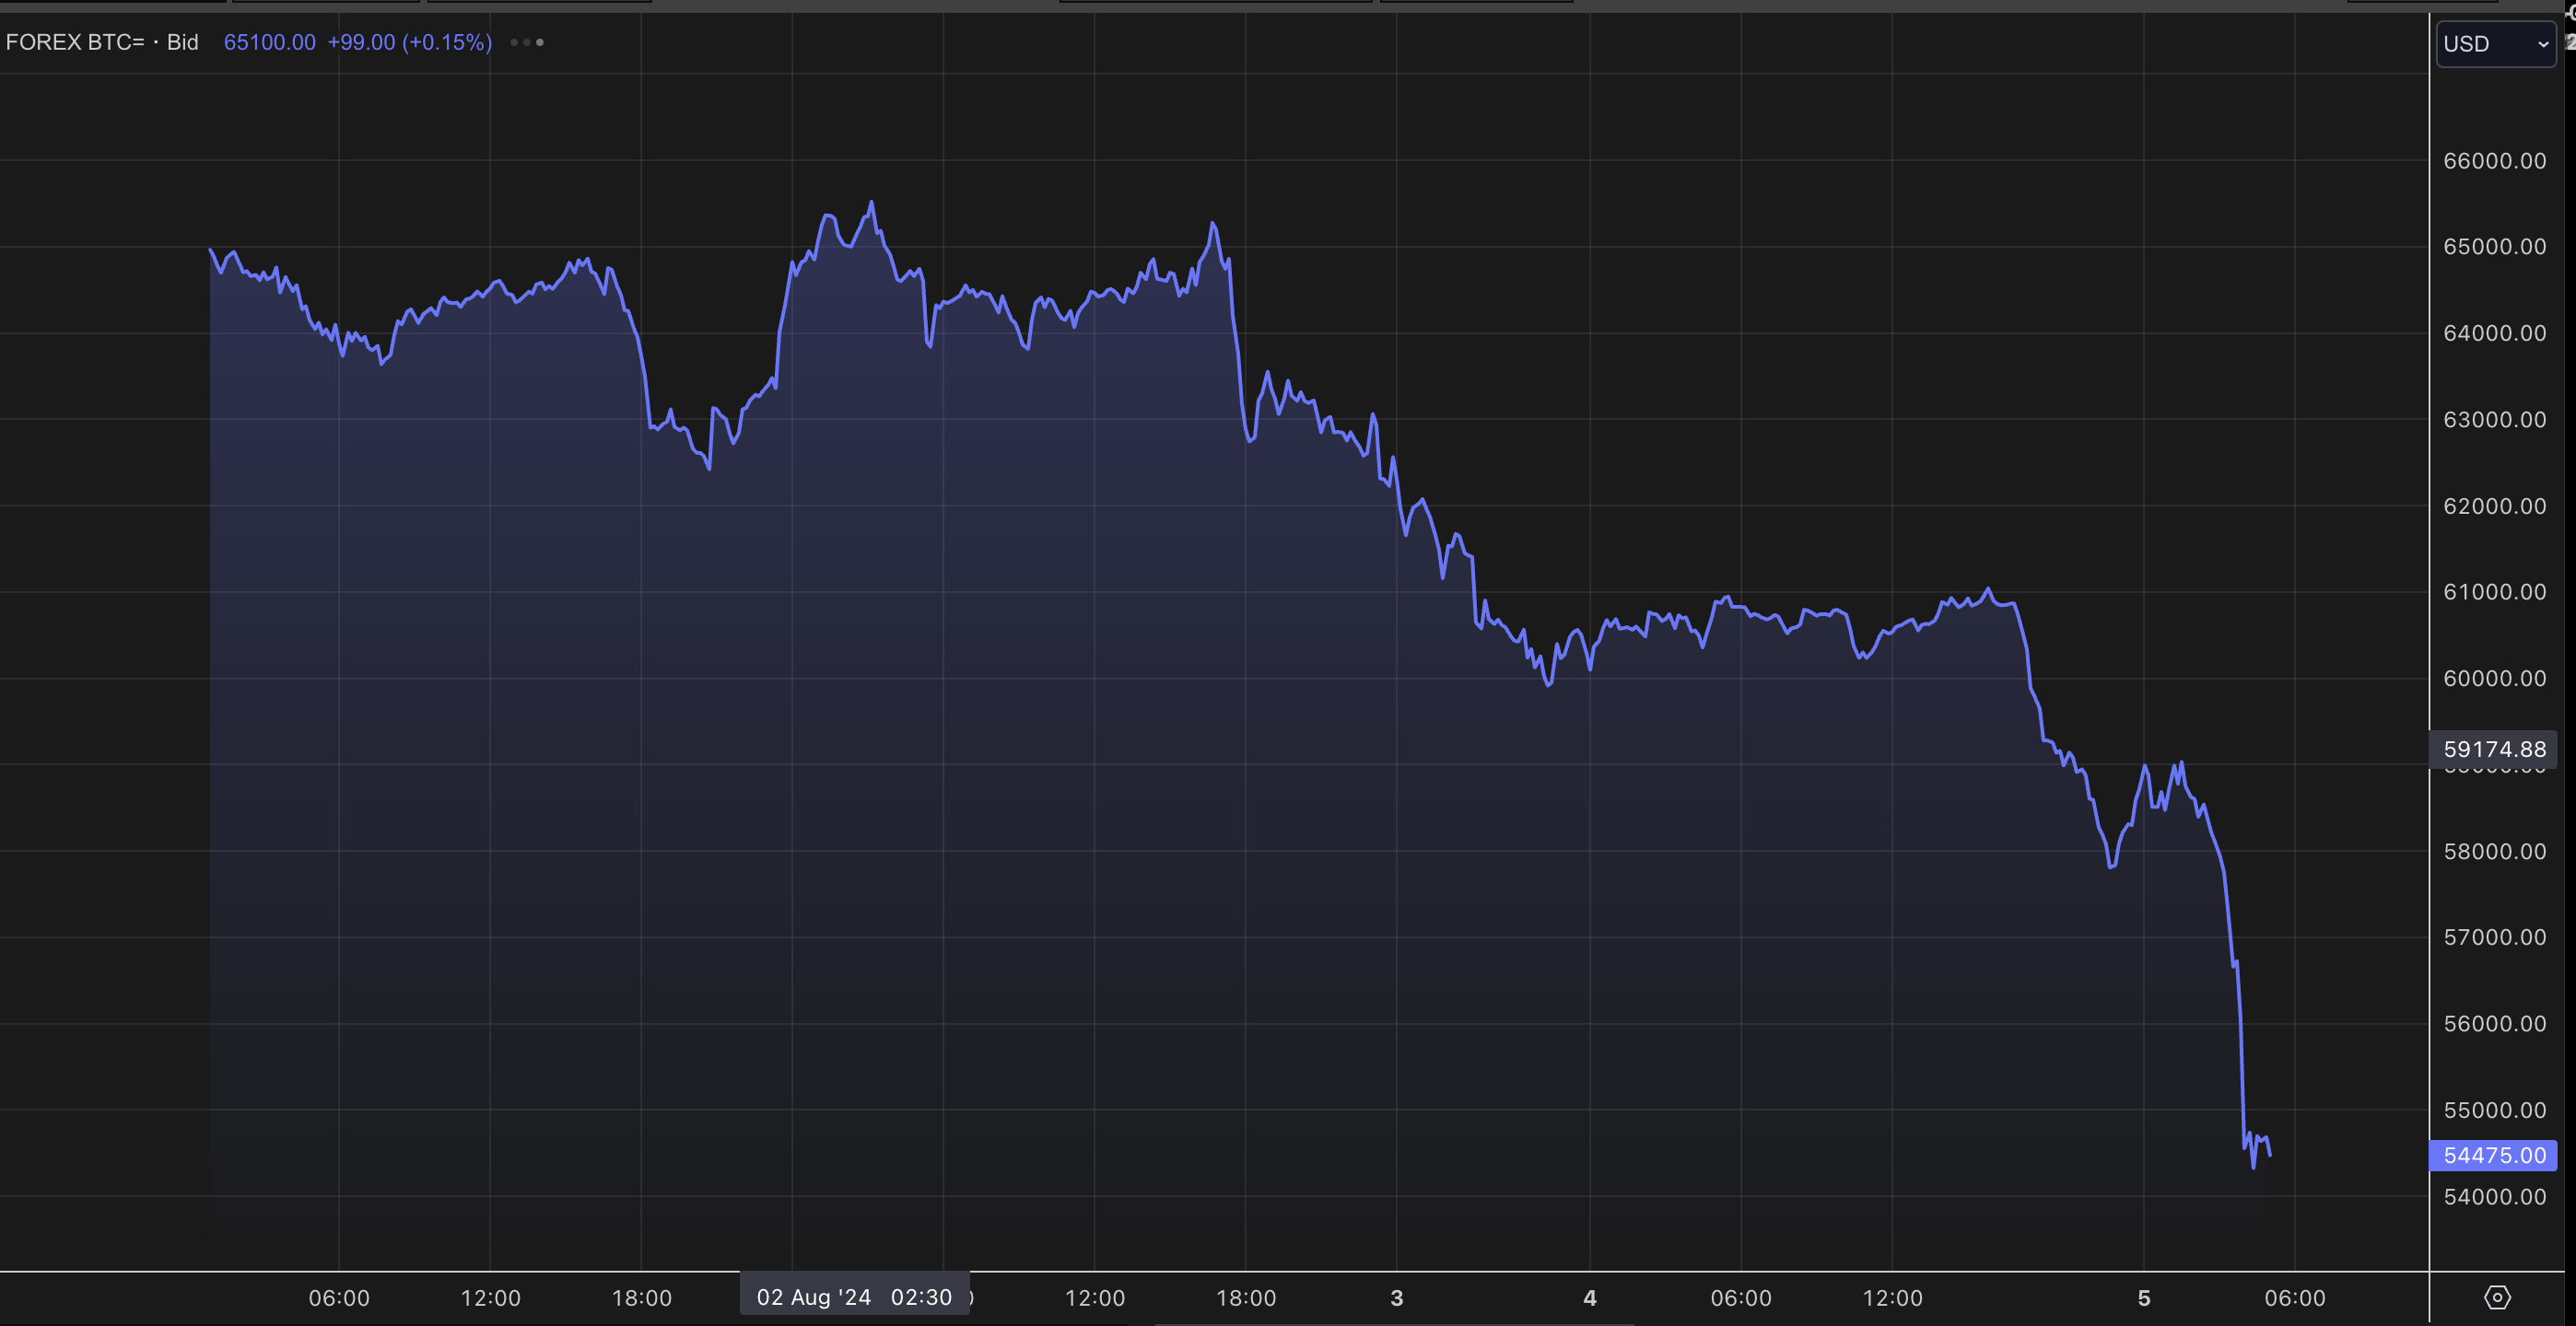Click the +99.00 (+0.15%) change value

(410, 42)
